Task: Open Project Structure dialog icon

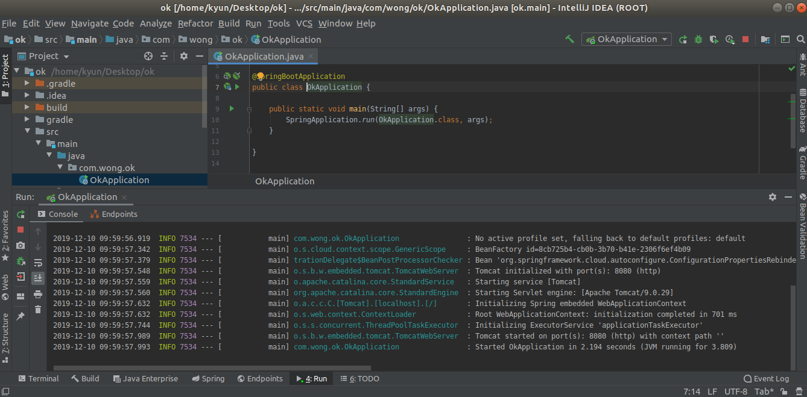Action: pos(765,39)
